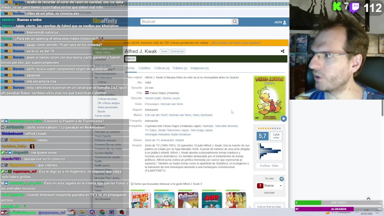
Task: Open the JACHI user profile icon
Action: [x=284, y=22]
